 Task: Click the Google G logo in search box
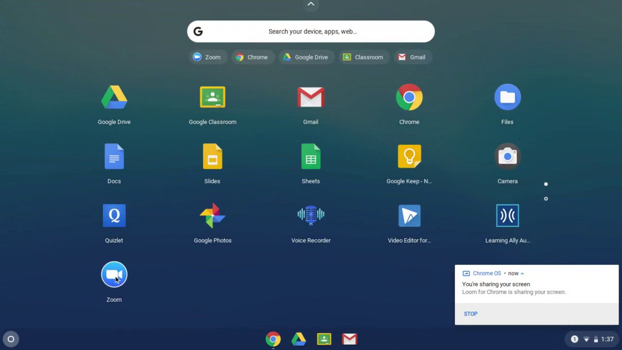click(x=198, y=32)
